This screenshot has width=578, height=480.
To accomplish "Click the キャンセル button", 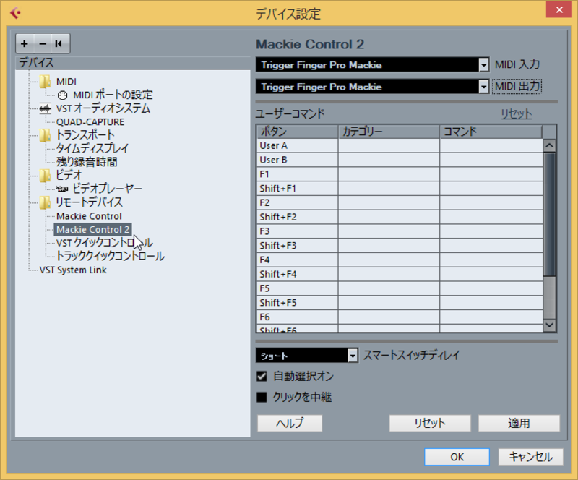I will click(531, 457).
